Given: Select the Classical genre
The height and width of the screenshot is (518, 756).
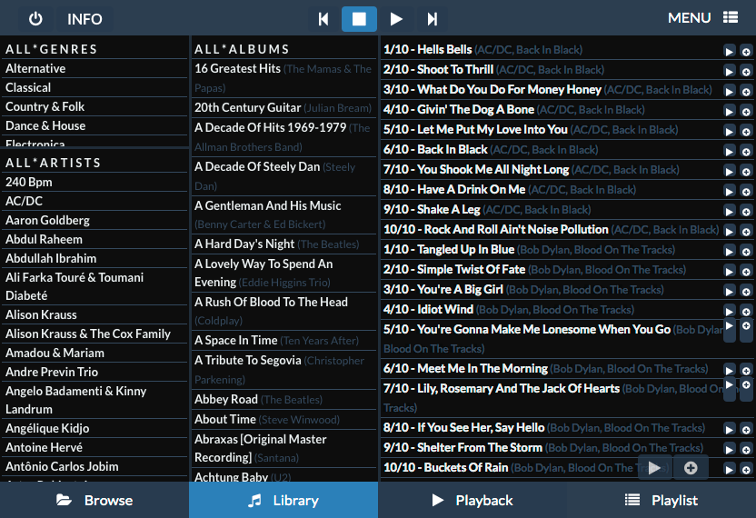Looking at the screenshot, I should pyautogui.click(x=94, y=88).
